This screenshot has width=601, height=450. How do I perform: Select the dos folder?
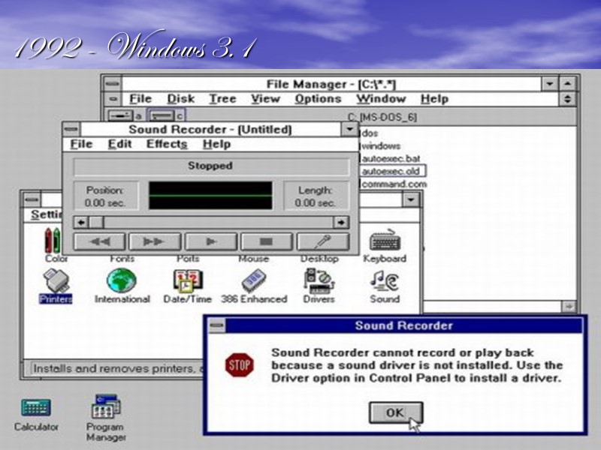point(370,133)
